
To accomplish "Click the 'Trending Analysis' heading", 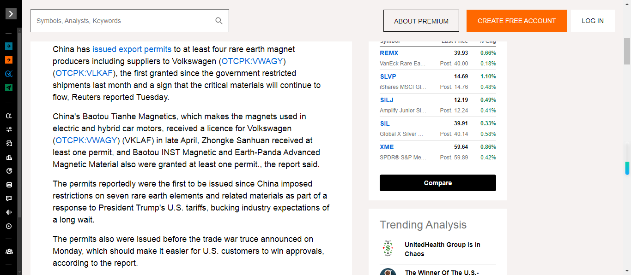I will coord(423,225).
